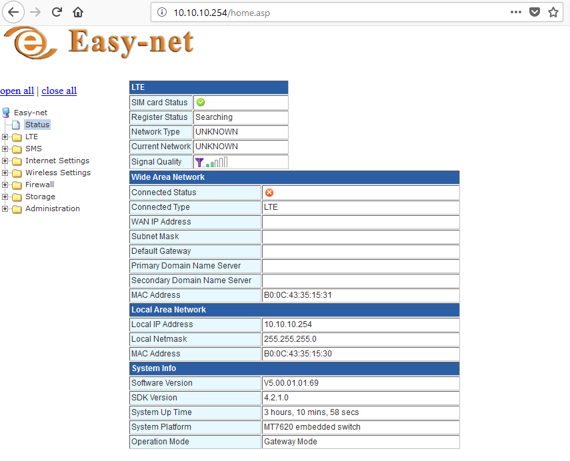Expand the Wireless Settings tree node
The image size is (570, 461).
[x=5, y=173]
